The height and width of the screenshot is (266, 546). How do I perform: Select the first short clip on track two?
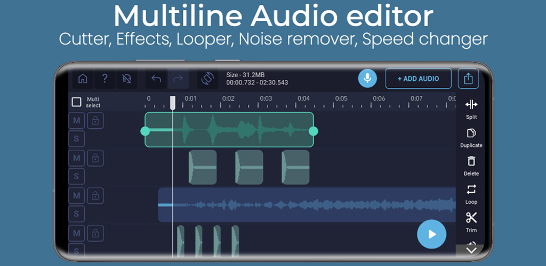point(203,168)
